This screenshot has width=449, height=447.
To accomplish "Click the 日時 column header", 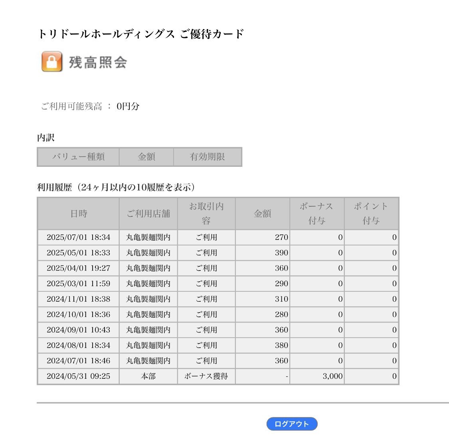I will tap(79, 214).
